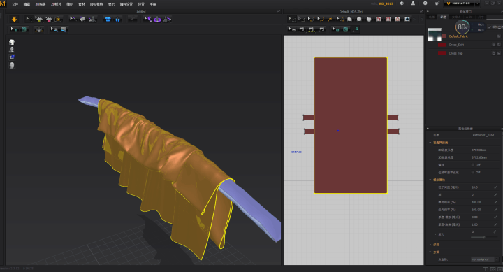Screen dimensions: 503x272
Task: Select the circle pattern tool in 2D toolbar
Action: click(x=369, y=20)
